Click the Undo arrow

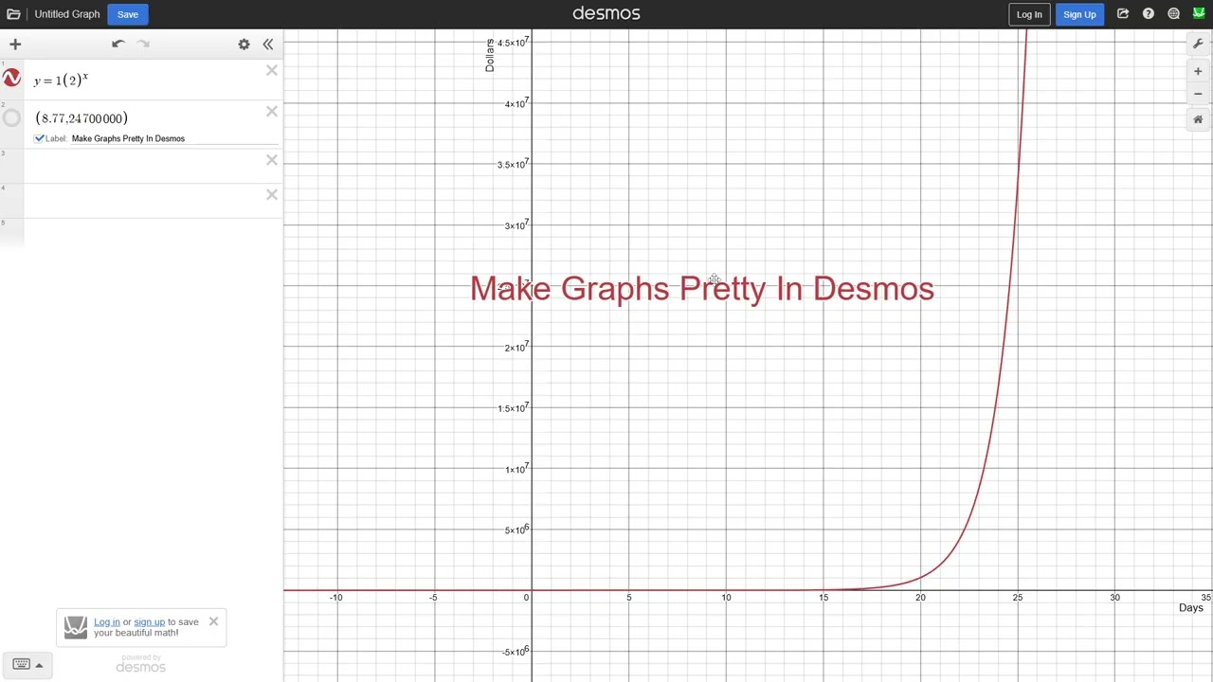tap(118, 45)
